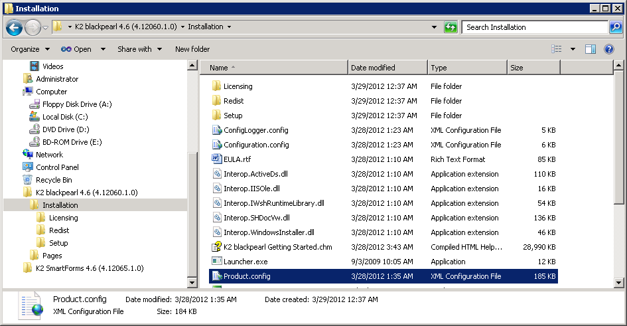Type in the Search Installation field
Image resolution: width=627 pixels, height=326 pixels.
(x=534, y=27)
